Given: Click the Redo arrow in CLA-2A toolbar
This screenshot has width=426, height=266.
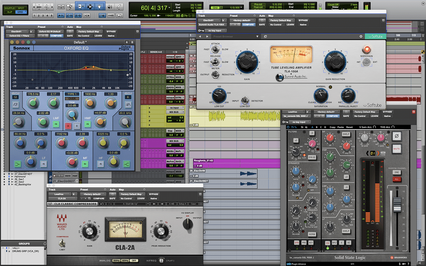Looking at the screenshot, I should click(109, 204).
